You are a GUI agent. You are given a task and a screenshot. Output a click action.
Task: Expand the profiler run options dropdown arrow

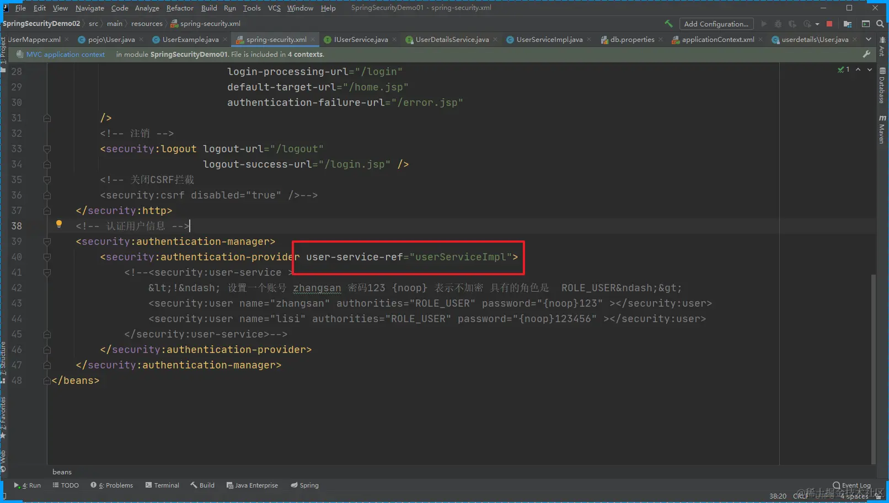pos(817,24)
